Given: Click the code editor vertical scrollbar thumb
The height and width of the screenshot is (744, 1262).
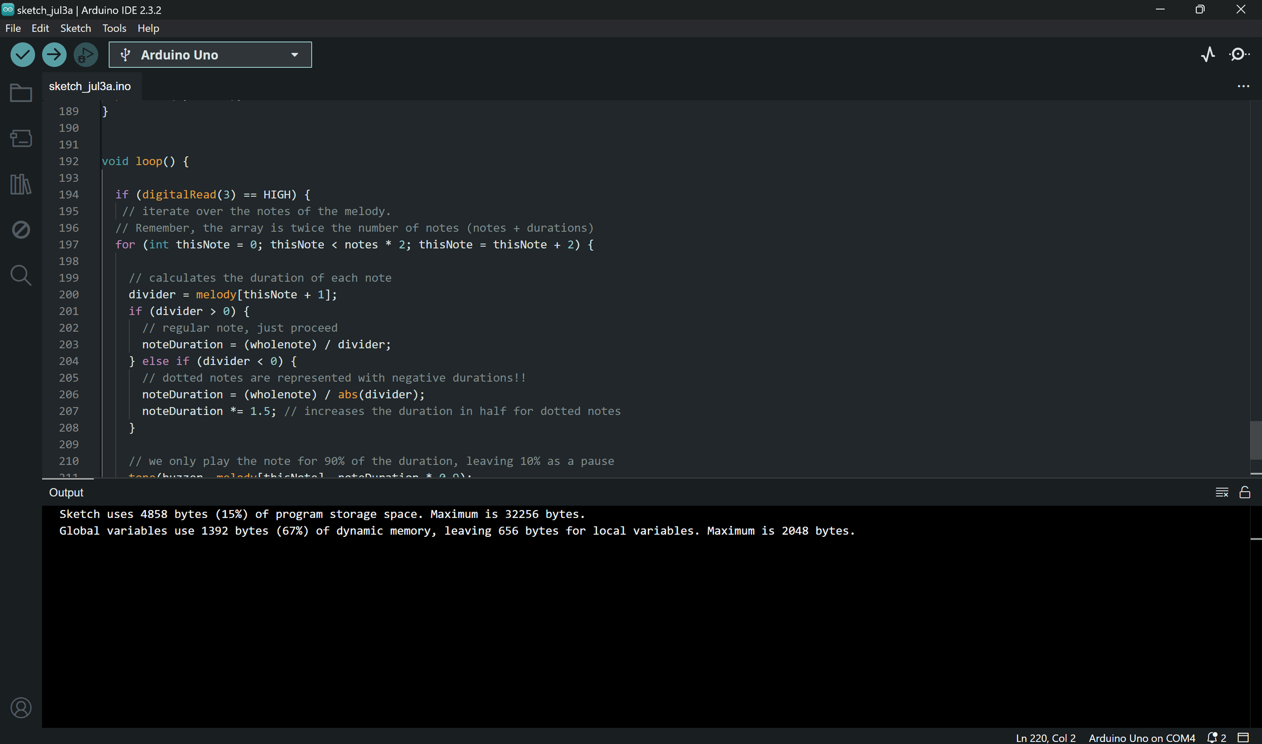Looking at the screenshot, I should click(x=1255, y=440).
